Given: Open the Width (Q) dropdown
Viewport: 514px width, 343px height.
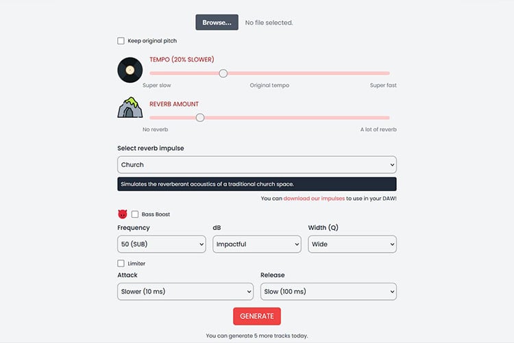Looking at the screenshot, I should 352,244.
